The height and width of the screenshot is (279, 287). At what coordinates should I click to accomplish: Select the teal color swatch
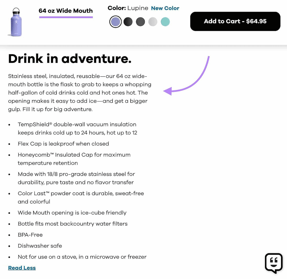pos(165,22)
